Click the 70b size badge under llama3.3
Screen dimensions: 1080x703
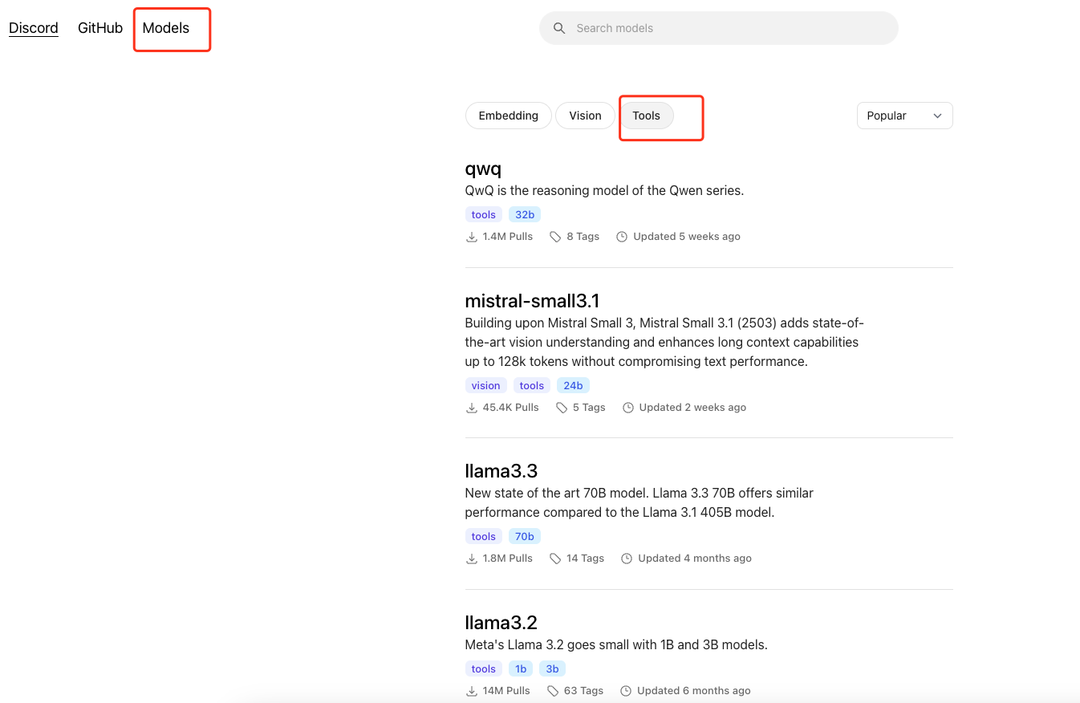pos(525,536)
